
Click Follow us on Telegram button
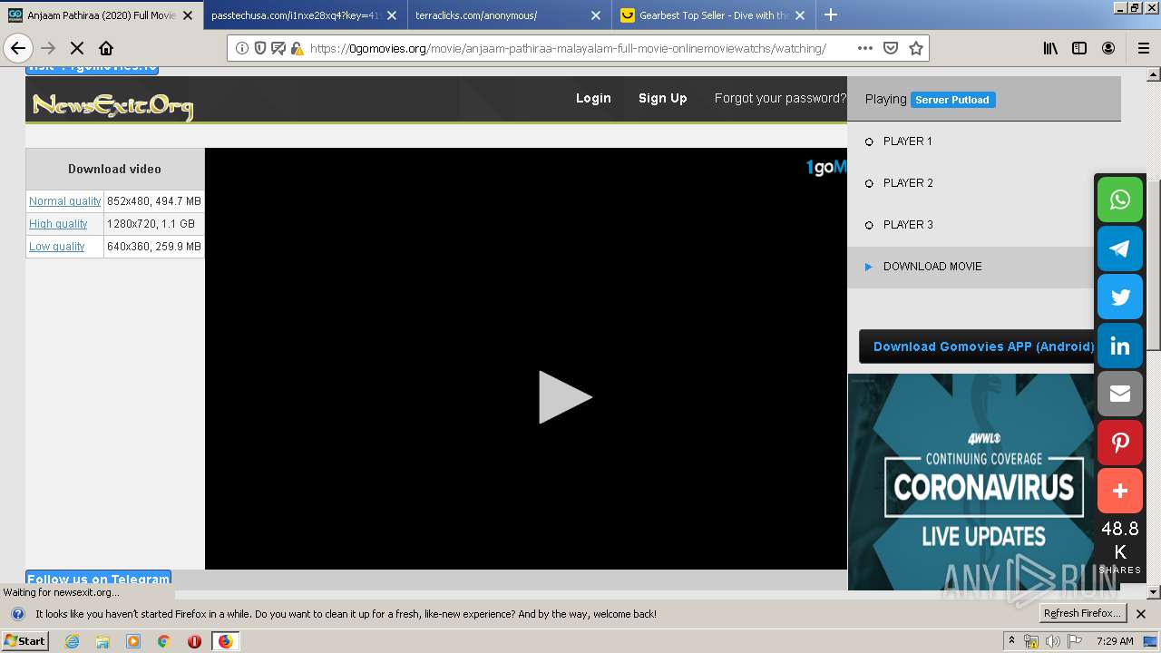coord(98,579)
